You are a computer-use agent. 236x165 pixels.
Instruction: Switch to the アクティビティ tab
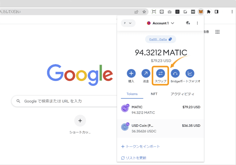click(182, 94)
